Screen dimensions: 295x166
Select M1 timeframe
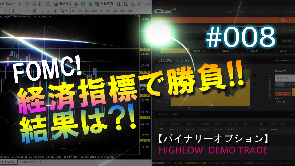(73, 11)
